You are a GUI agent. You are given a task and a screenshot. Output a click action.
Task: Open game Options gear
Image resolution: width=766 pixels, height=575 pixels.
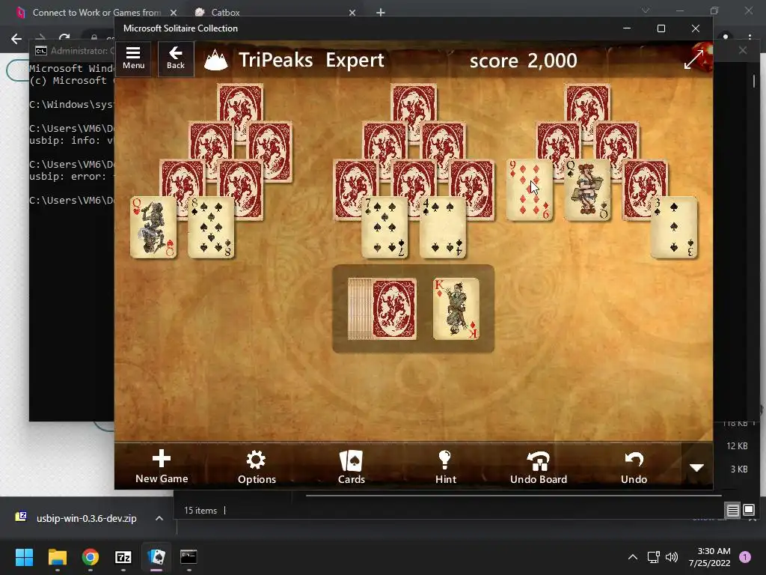257,466
